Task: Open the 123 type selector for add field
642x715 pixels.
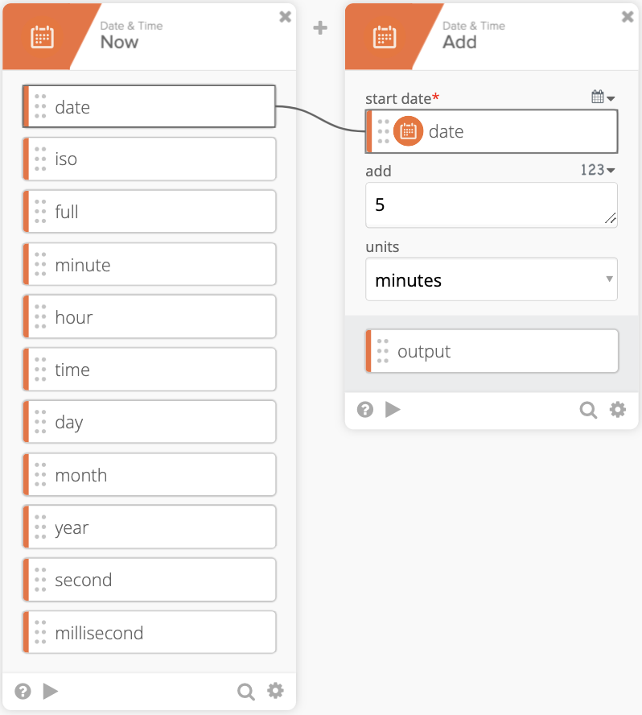Action: click(x=599, y=170)
